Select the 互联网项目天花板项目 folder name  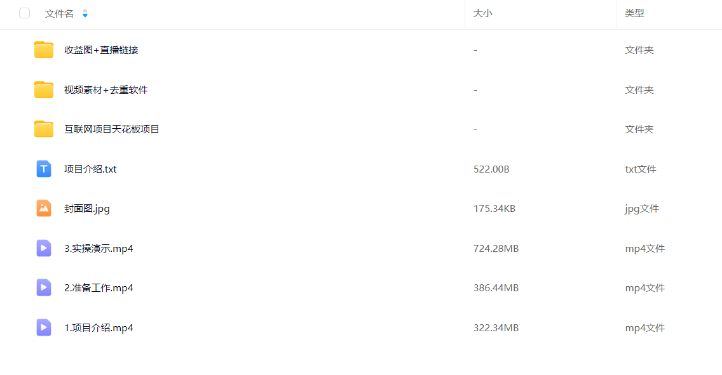tap(111, 129)
